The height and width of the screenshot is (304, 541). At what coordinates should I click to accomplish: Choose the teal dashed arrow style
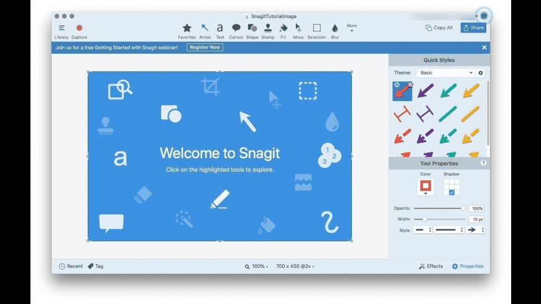coord(448,136)
